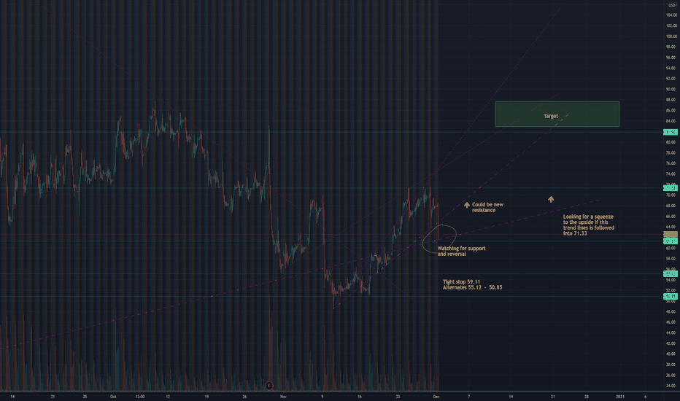Click the 80.00 price axis label

pyautogui.click(x=671, y=142)
